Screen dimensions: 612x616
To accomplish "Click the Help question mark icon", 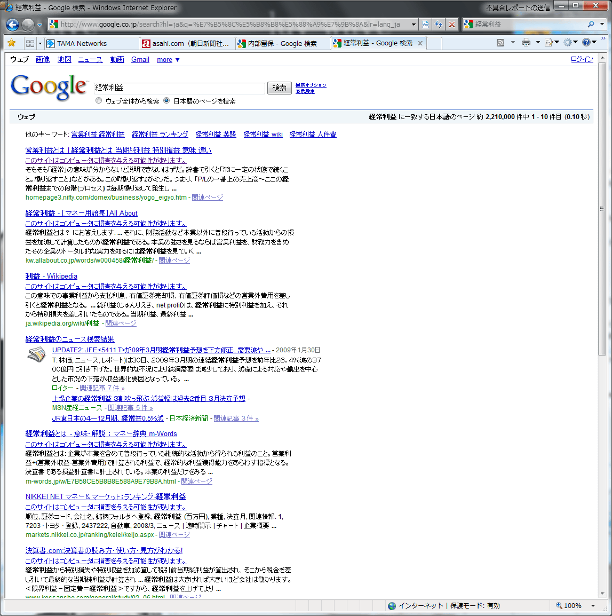I will point(586,43).
